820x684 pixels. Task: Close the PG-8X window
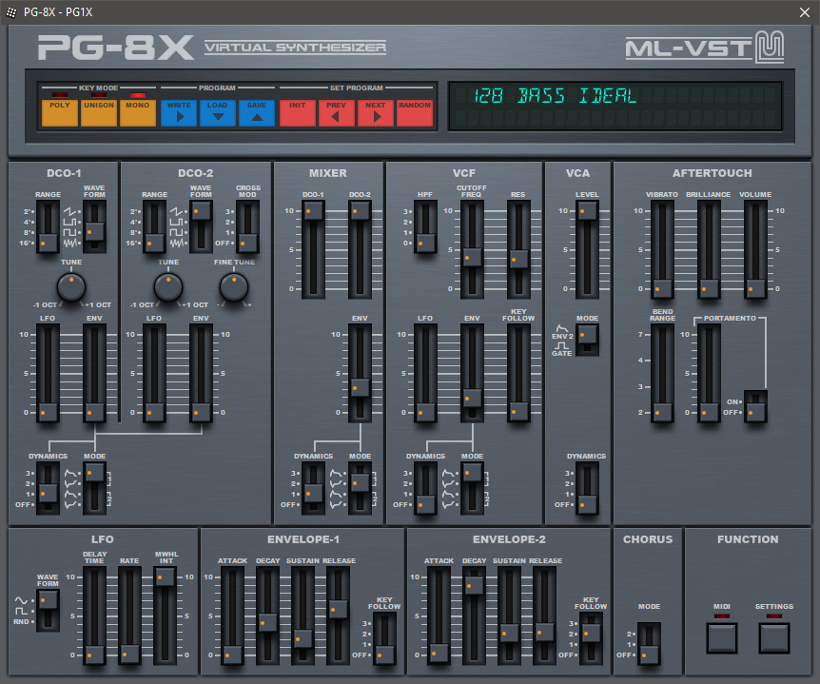click(x=805, y=12)
